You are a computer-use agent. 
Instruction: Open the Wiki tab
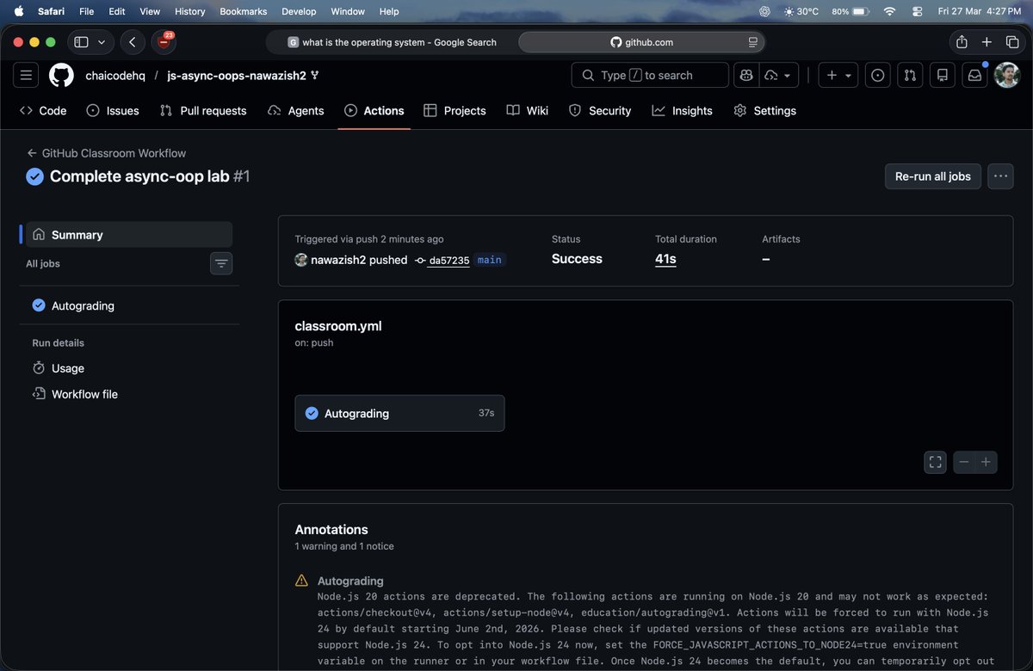click(528, 111)
